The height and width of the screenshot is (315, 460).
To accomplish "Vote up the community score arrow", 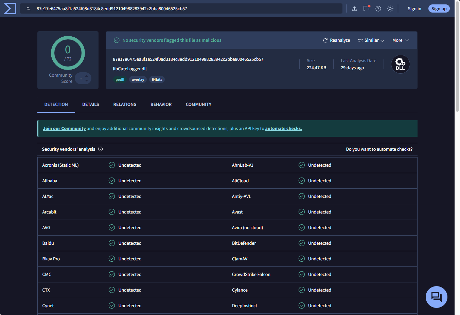I will (x=87, y=76).
